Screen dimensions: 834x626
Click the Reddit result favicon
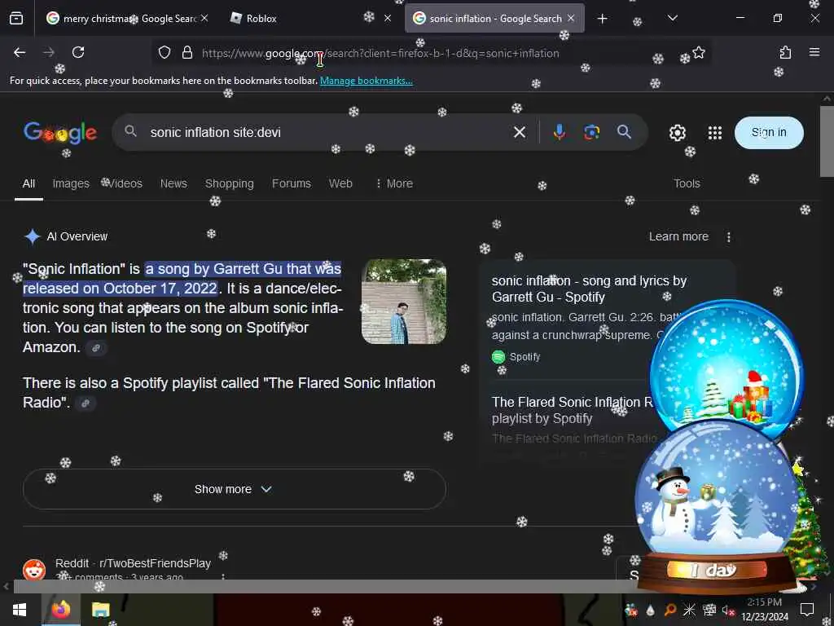point(34,570)
